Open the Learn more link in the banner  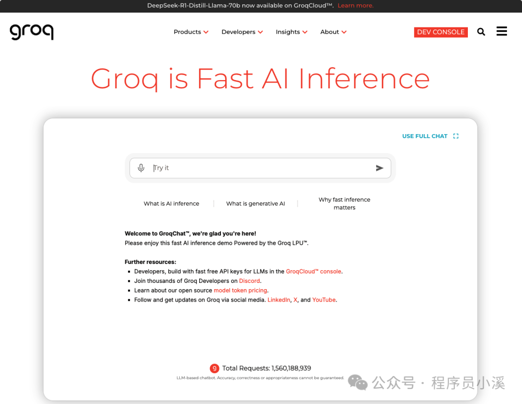pos(355,5)
